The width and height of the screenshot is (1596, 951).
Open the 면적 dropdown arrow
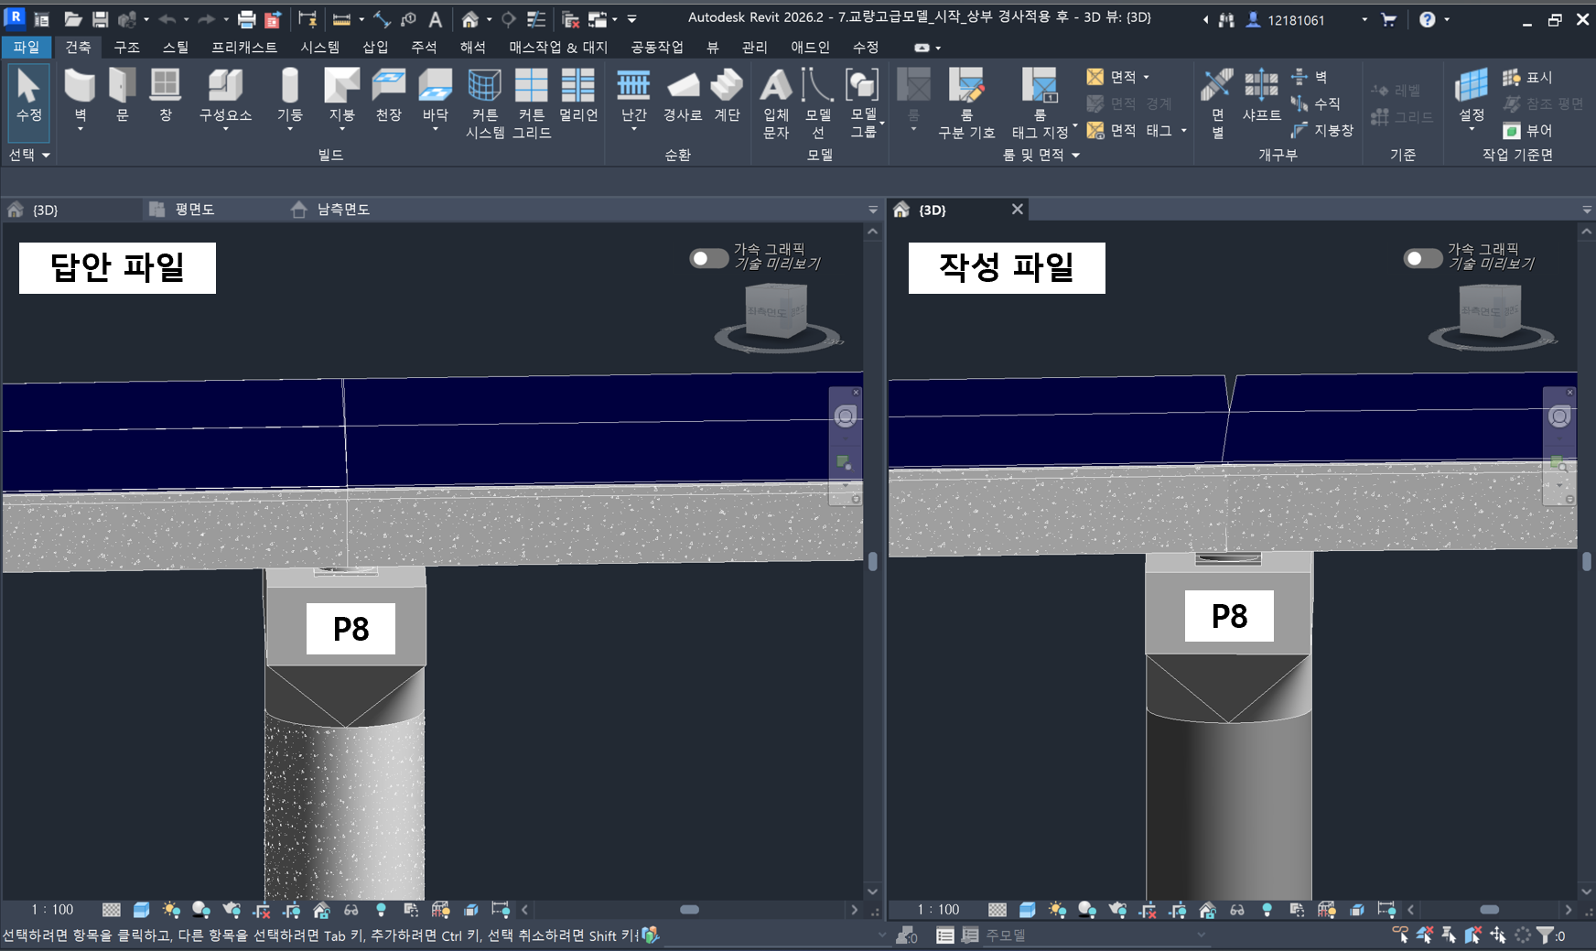click(x=1146, y=77)
